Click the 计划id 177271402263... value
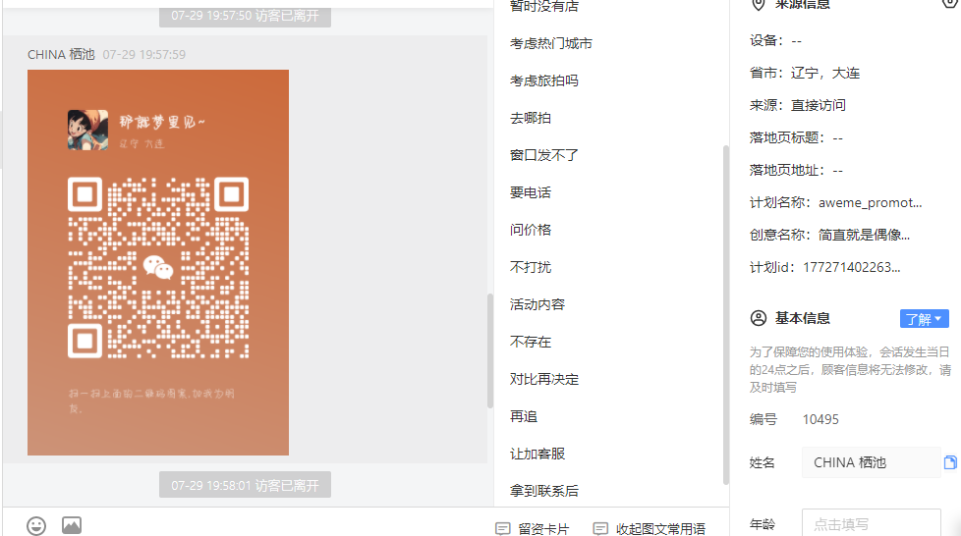The height and width of the screenshot is (536, 961). 851,268
